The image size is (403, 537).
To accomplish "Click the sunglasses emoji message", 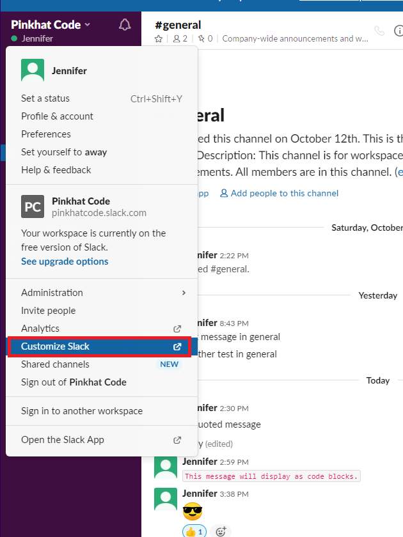I will (193, 511).
